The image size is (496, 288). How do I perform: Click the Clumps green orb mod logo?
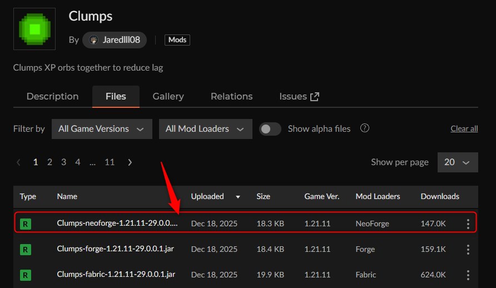click(34, 29)
